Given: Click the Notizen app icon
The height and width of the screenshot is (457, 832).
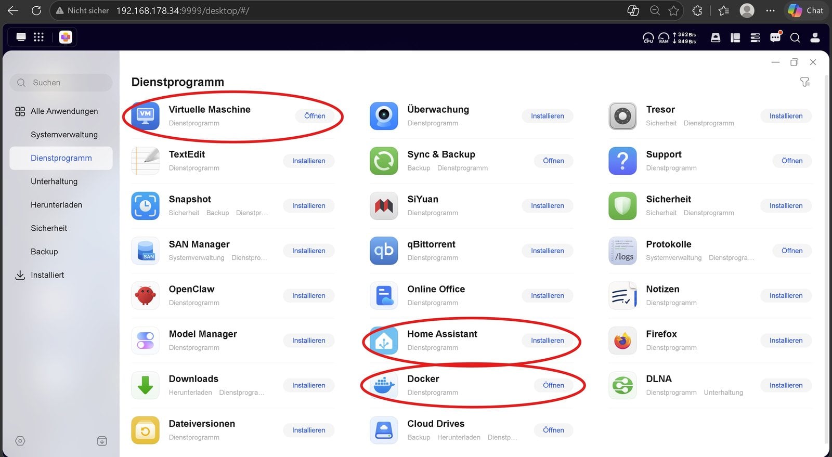Looking at the screenshot, I should coord(622,295).
